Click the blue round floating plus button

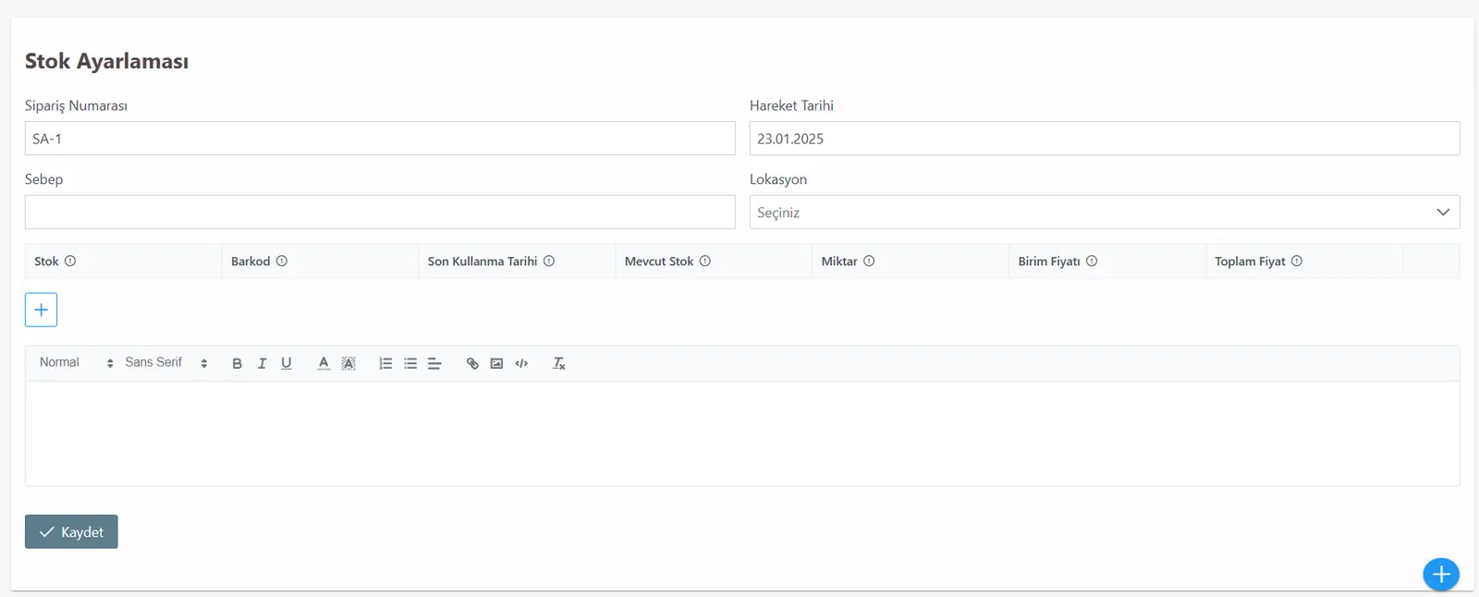(1441, 574)
